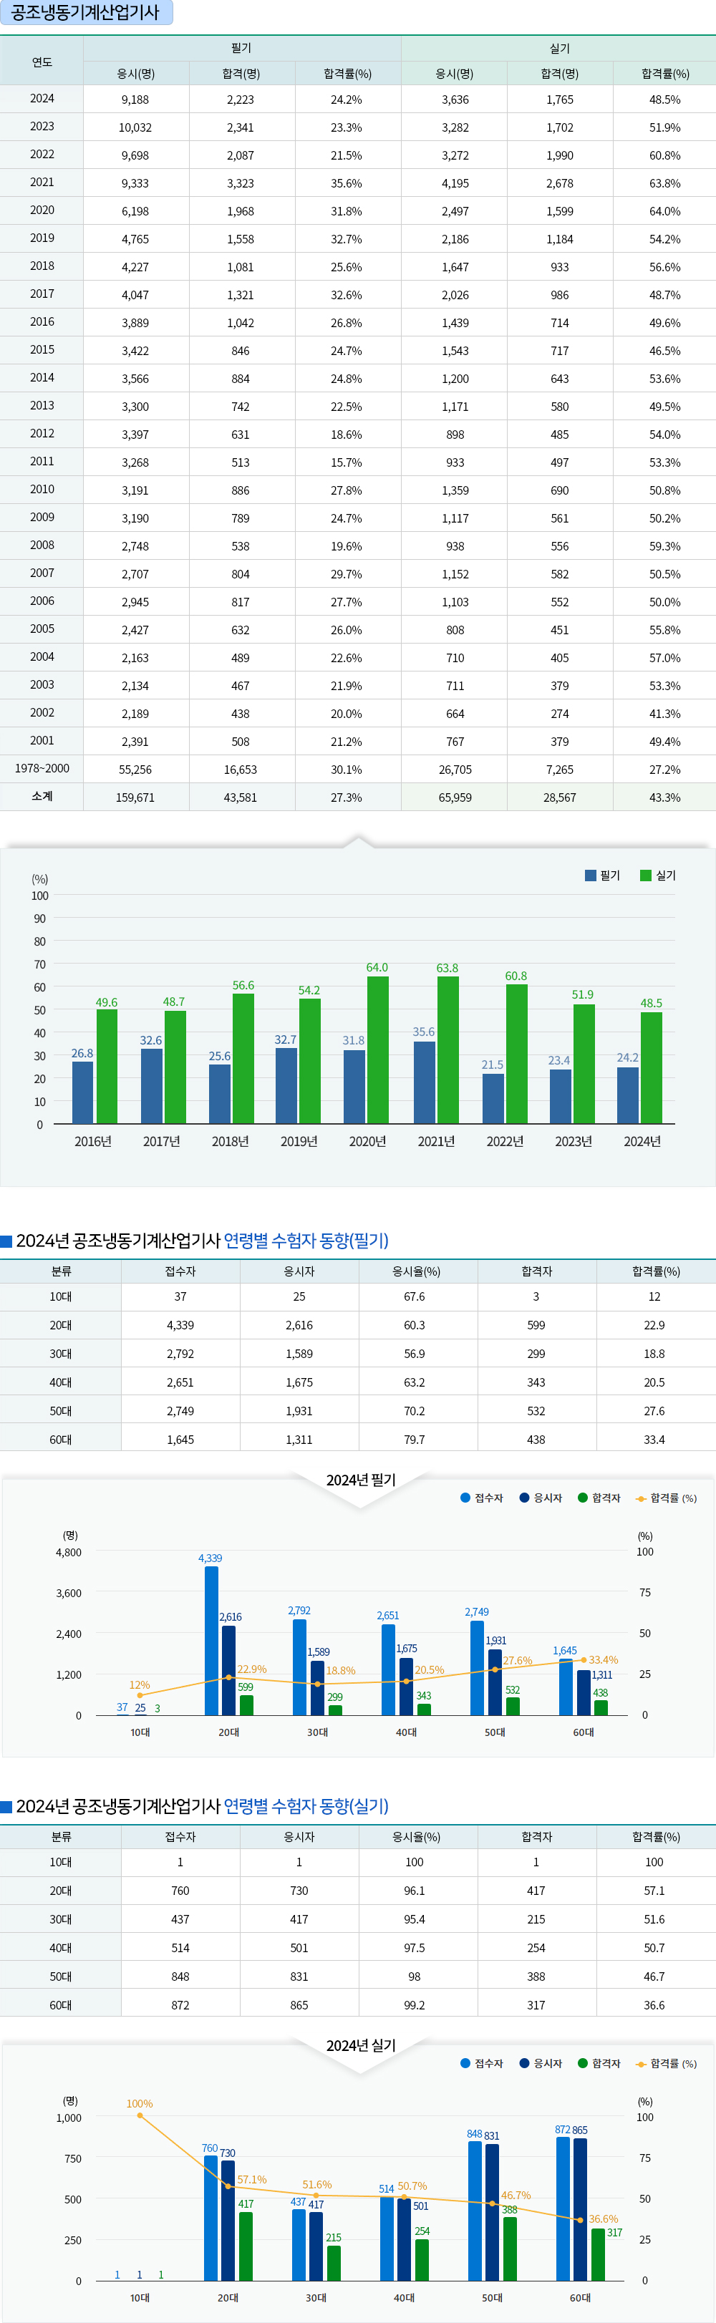Click the 2018년 axis label in the bar chart

pyautogui.click(x=230, y=1141)
